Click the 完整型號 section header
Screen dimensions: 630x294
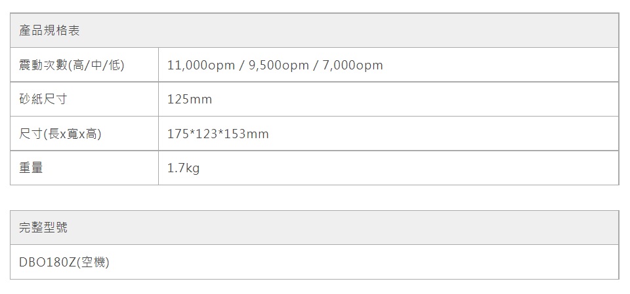43,228
